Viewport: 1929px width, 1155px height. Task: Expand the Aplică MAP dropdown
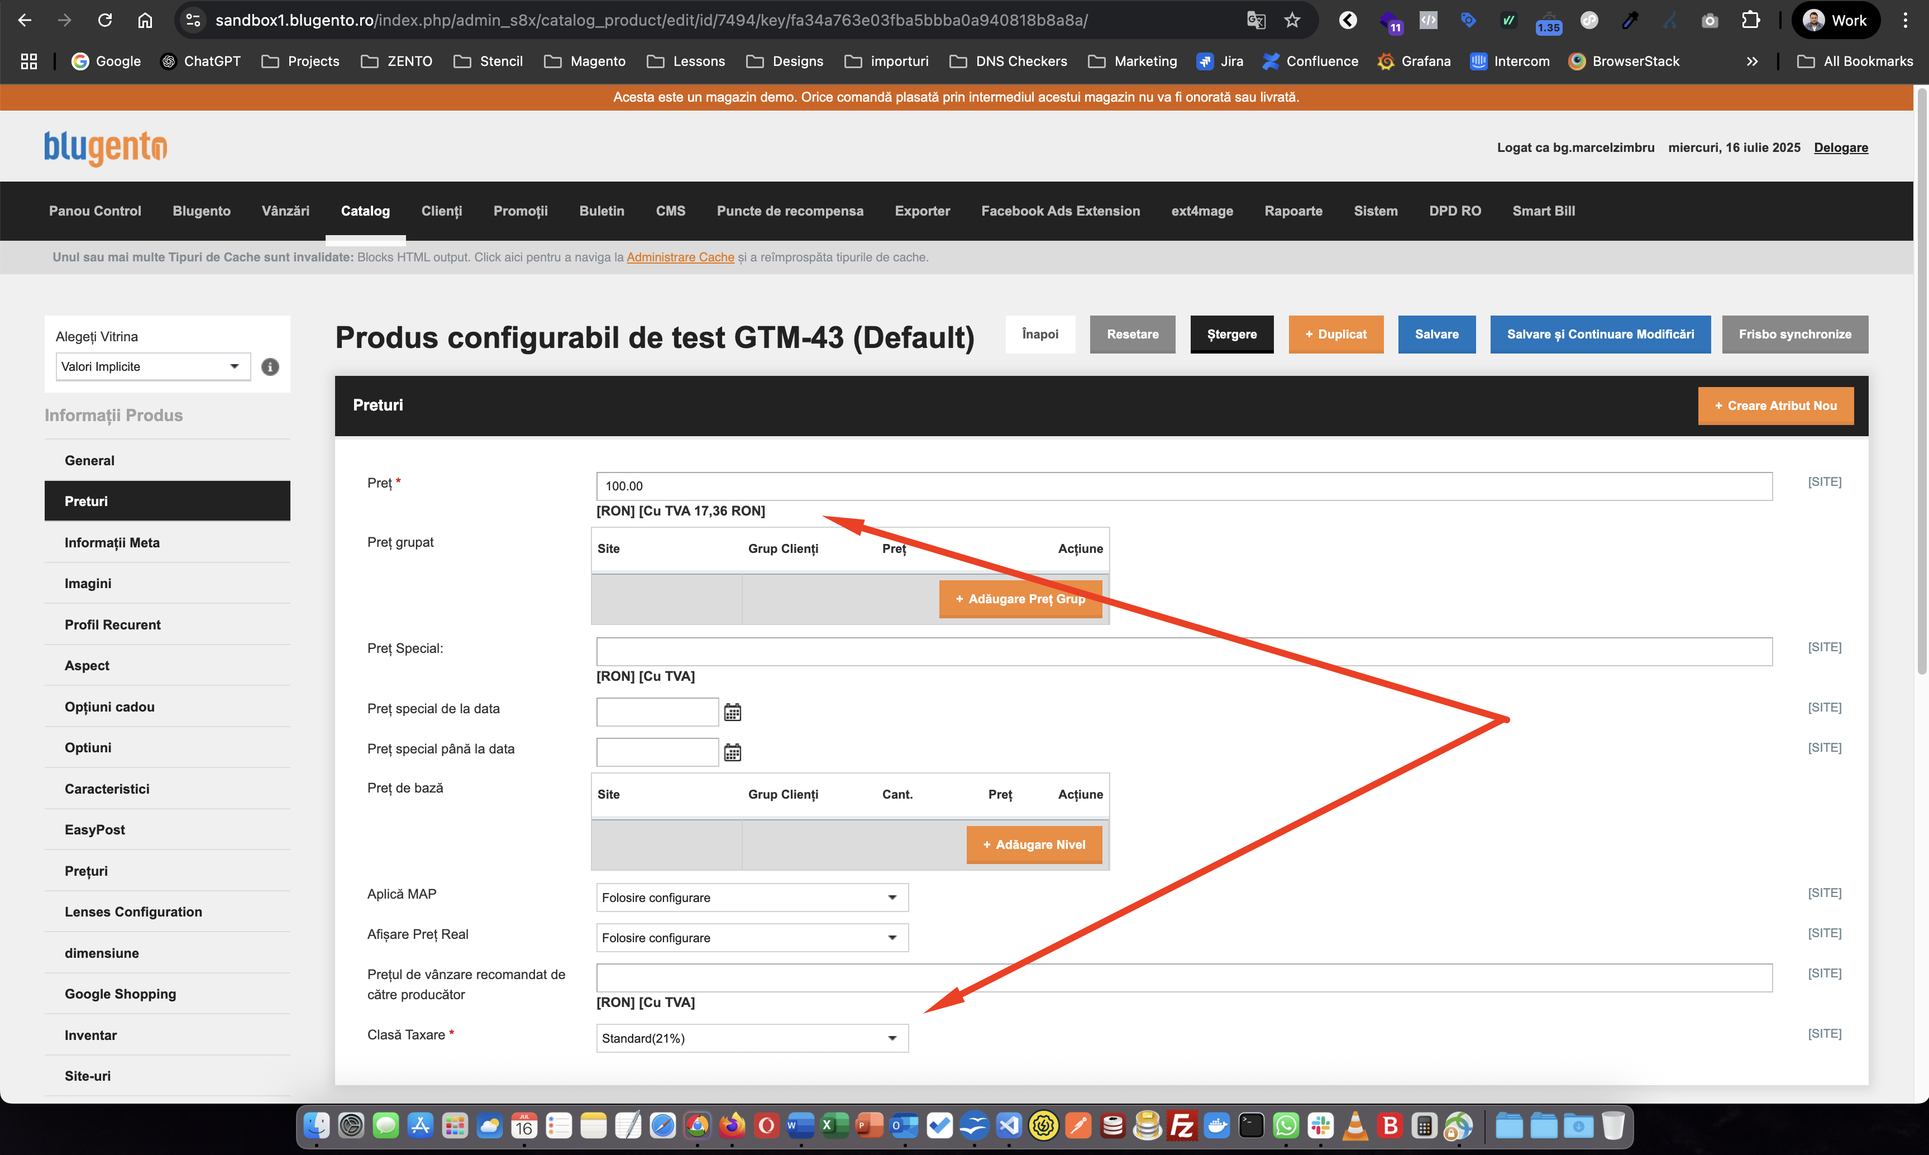(x=752, y=898)
